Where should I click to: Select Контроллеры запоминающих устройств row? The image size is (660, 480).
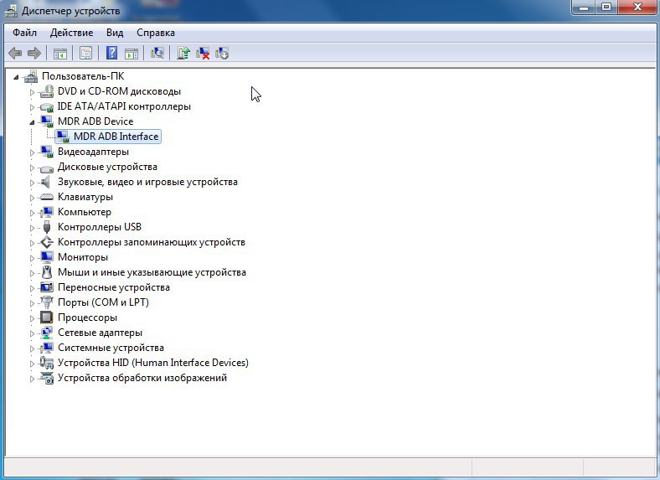click(x=152, y=242)
